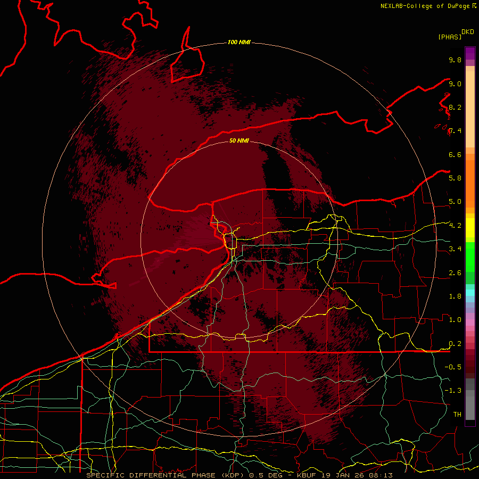Click the NEXLAB-College of DuPage credit text
This screenshot has height=479, width=479.
point(426,6)
